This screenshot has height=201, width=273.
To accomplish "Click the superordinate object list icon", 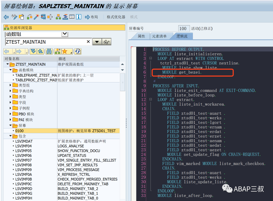I will click(58, 51).
